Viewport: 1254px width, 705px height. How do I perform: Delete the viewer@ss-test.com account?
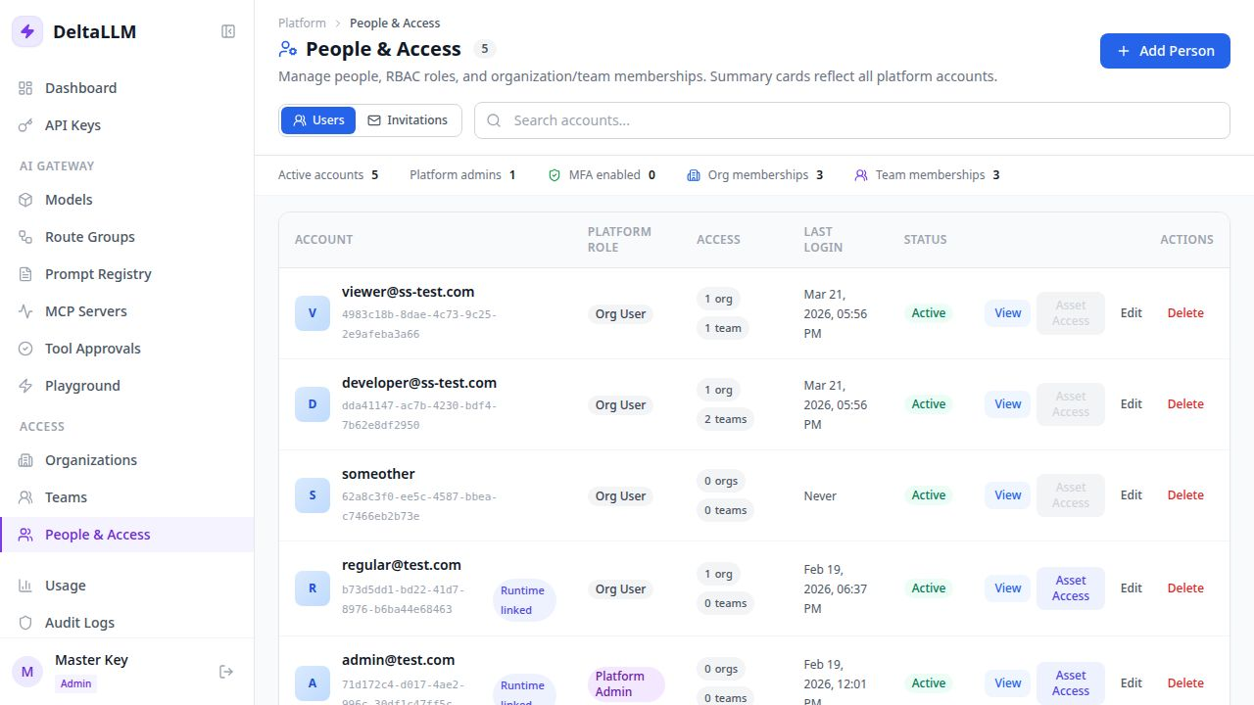point(1185,313)
